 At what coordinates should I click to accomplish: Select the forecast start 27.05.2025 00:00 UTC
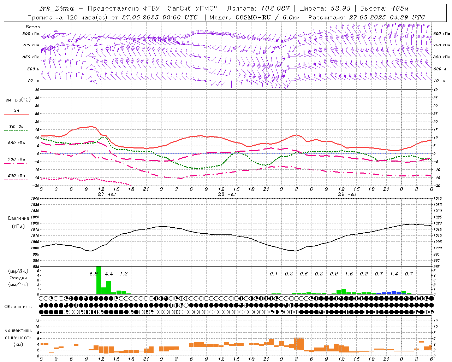click(x=160, y=17)
